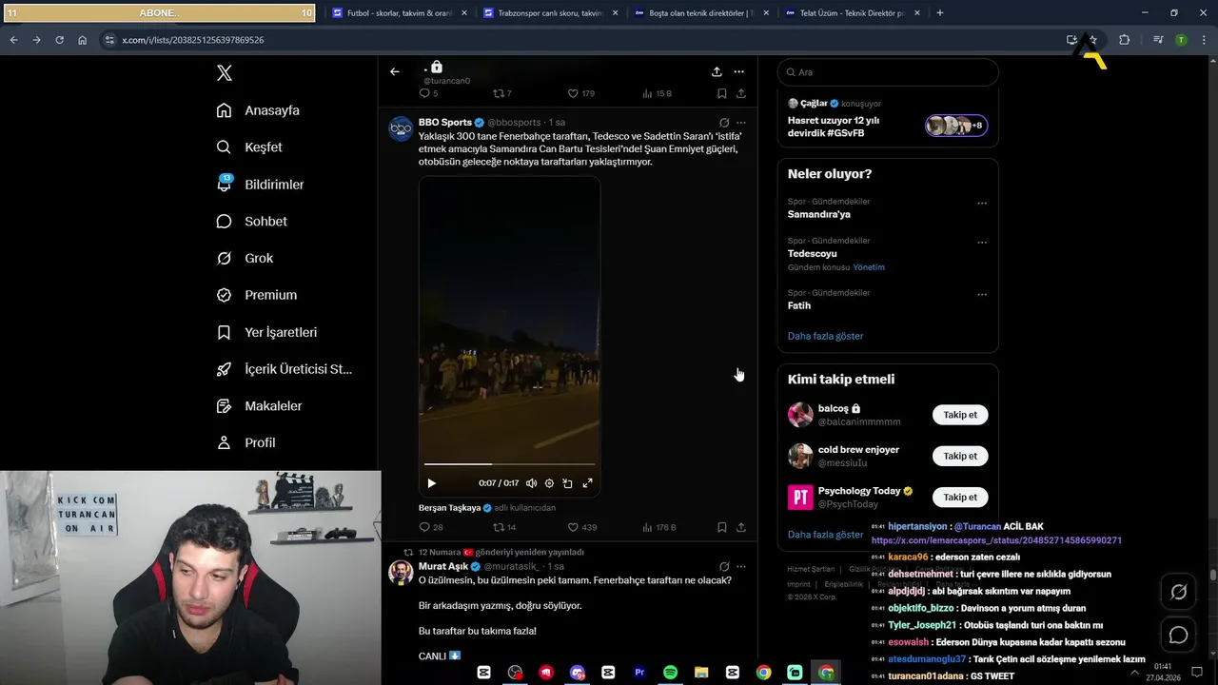Open Berşan Taşkaya source link
The height and width of the screenshot is (685, 1218).
click(x=449, y=508)
